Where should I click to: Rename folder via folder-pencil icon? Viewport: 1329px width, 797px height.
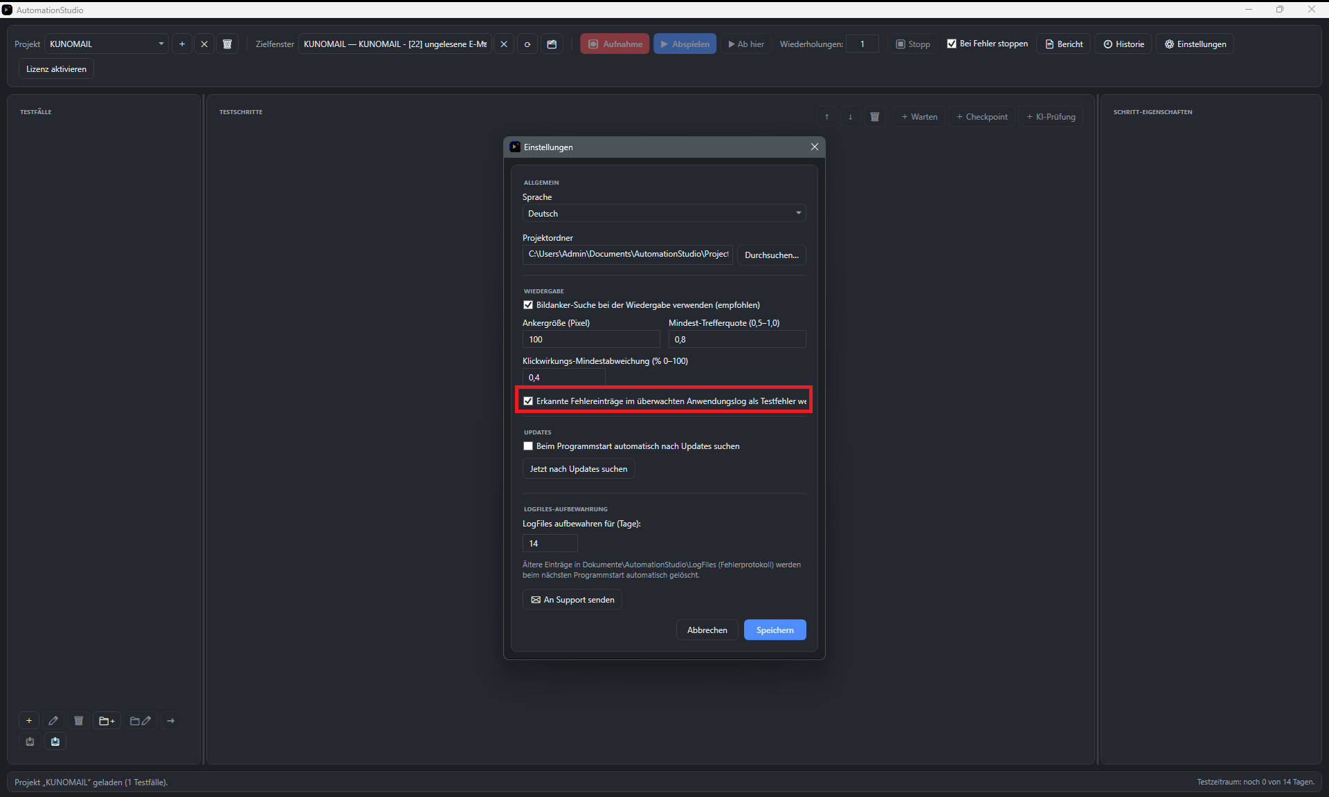coord(141,720)
